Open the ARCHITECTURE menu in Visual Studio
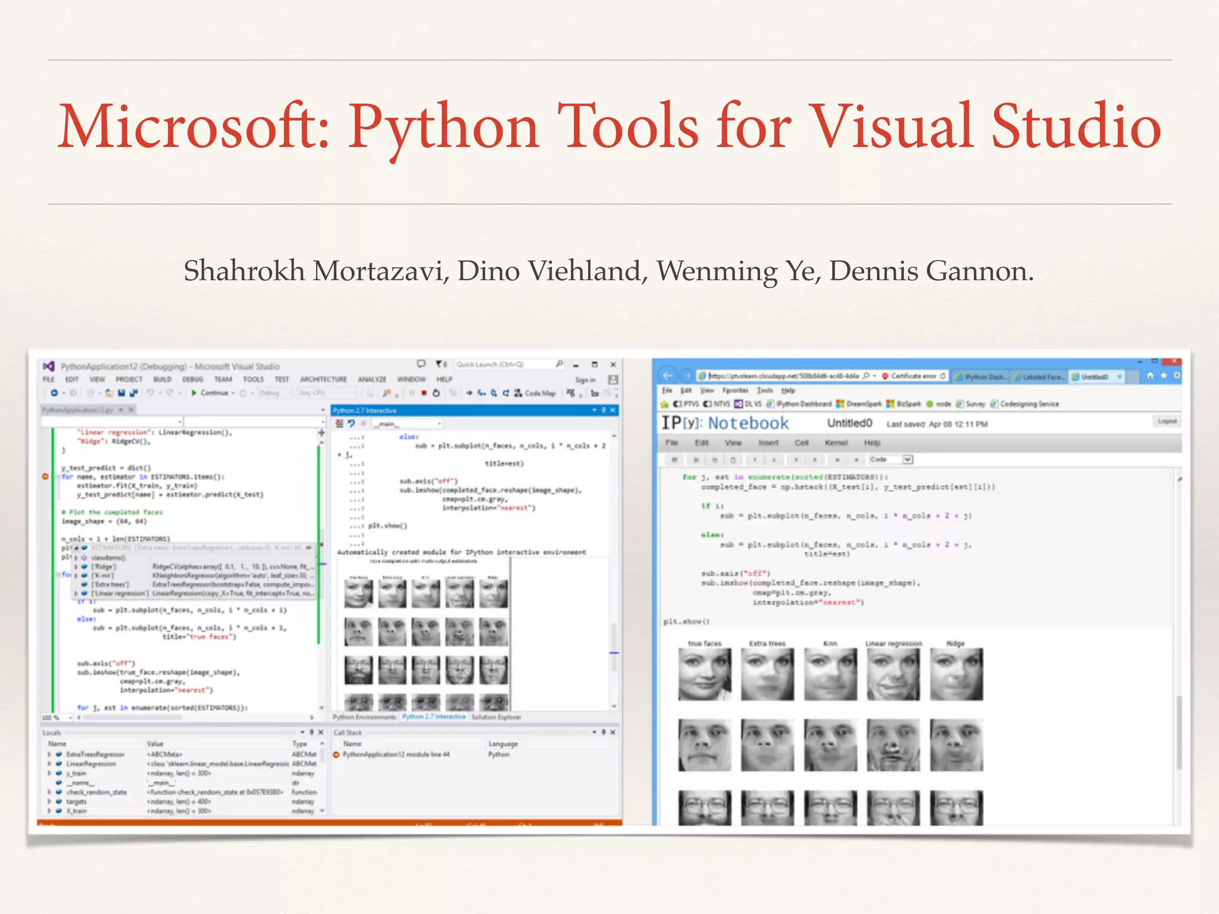Image resolution: width=1219 pixels, height=914 pixels. 323,379
